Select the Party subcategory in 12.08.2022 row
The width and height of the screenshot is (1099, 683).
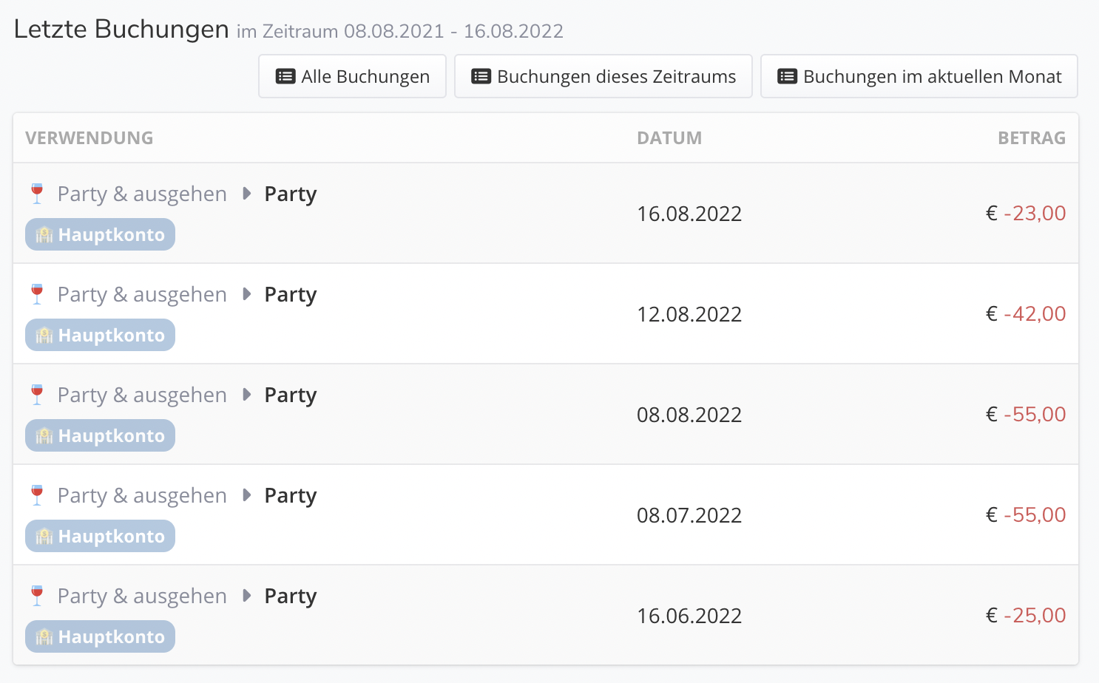click(291, 295)
